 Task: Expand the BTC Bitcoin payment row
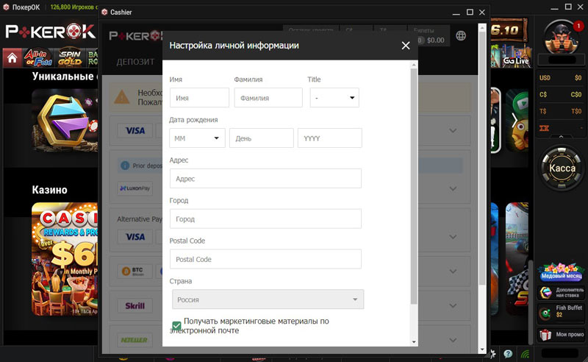point(453,271)
